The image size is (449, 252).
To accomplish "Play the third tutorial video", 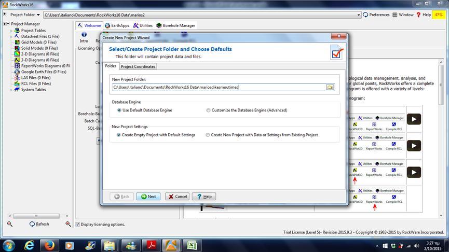I will [414, 172].
